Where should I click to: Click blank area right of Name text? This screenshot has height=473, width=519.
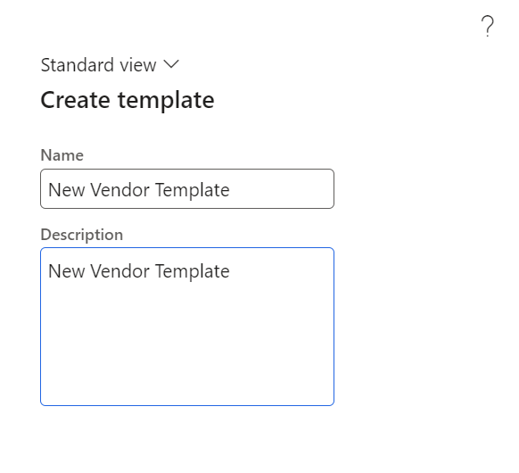click(281, 189)
